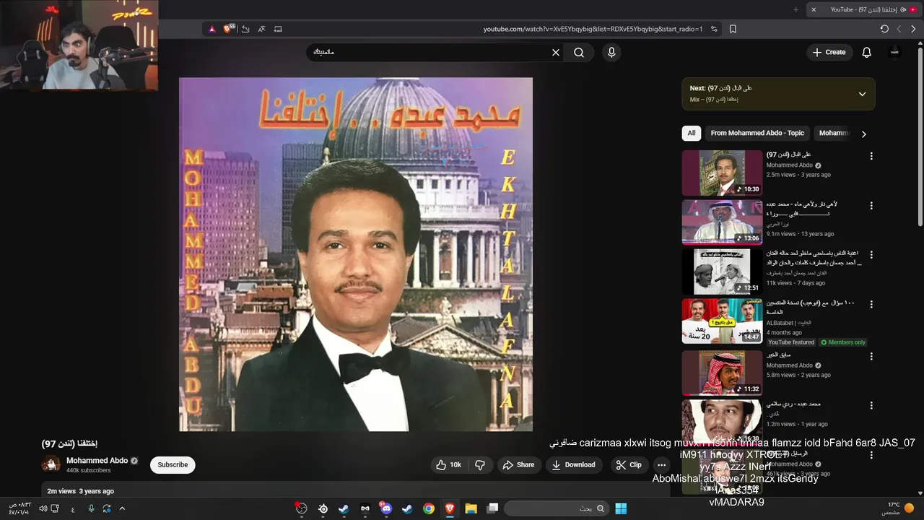The image size is (924, 520).
Task: Click the picture-in-picture icon in address bar
Action: 278,29
